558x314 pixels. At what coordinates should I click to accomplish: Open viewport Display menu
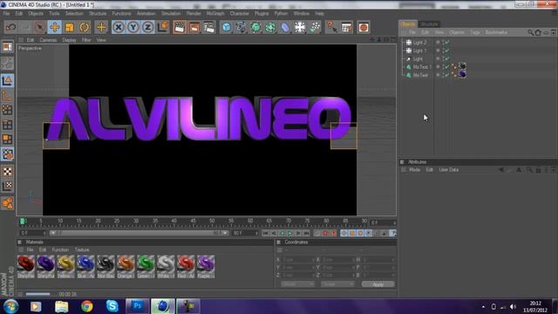[70, 40]
